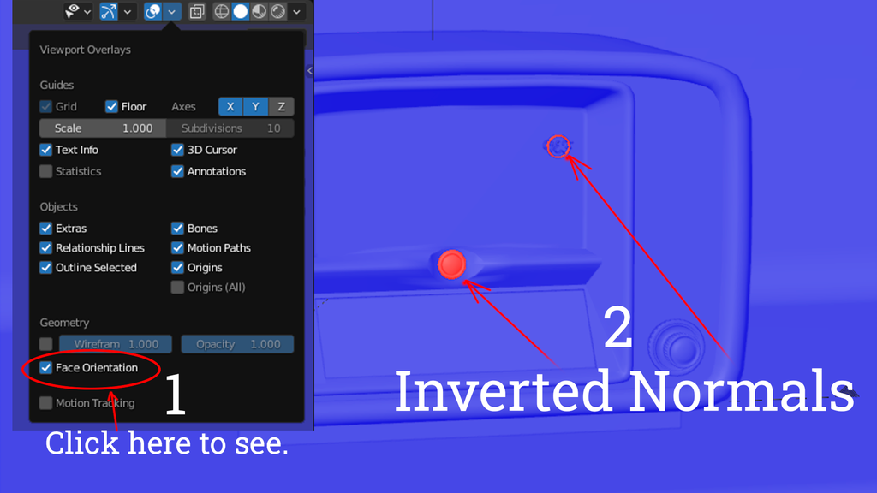Select Solid viewport shading mode

tap(240, 11)
